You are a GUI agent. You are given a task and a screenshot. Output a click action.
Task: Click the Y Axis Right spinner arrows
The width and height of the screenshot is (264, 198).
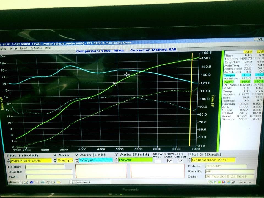[117, 160]
